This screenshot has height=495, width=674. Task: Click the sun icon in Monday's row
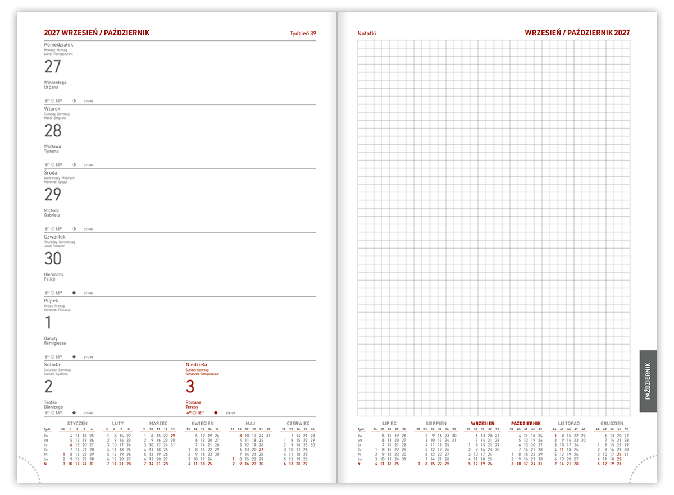pyautogui.click(x=52, y=101)
